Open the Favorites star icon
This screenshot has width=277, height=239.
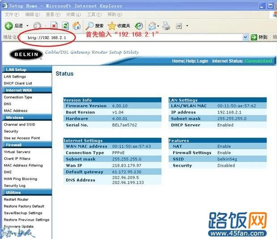[111, 26]
